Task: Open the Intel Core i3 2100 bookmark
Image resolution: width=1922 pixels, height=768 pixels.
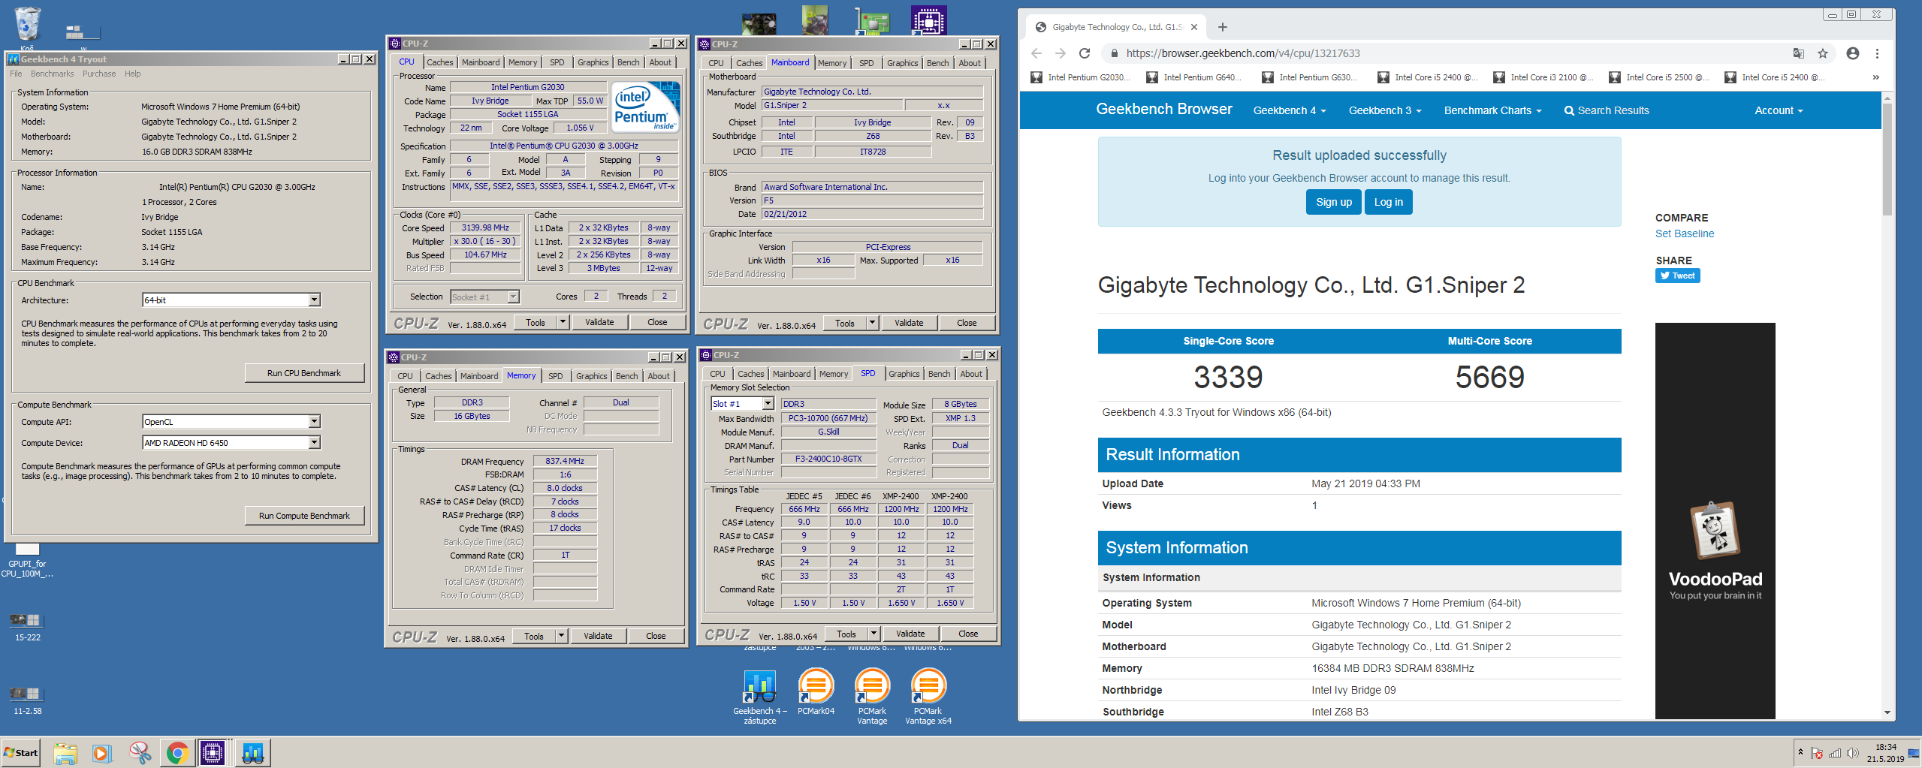Action: pos(1543,77)
